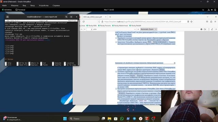
Task: Click the GNOME power icon
Action: [215, 10]
